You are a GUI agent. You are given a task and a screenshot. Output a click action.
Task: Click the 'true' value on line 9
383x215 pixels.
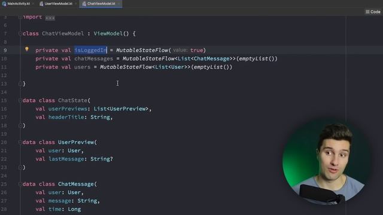(x=197, y=50)
